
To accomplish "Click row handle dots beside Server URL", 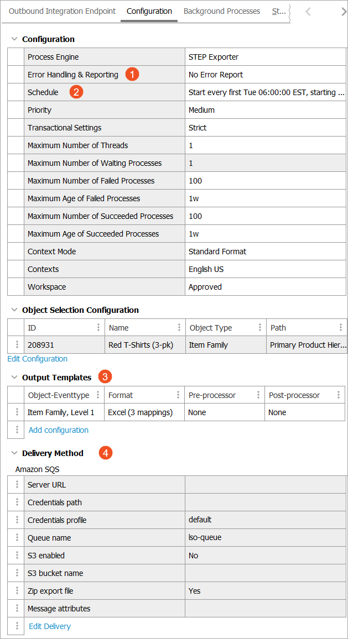I will coord(17,485).
